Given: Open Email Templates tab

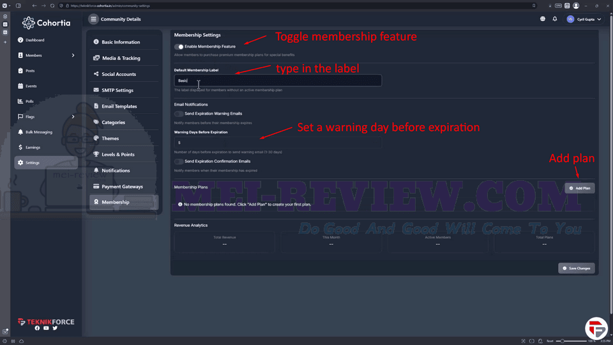Looking at the screenshot, I should click(124, 106).
